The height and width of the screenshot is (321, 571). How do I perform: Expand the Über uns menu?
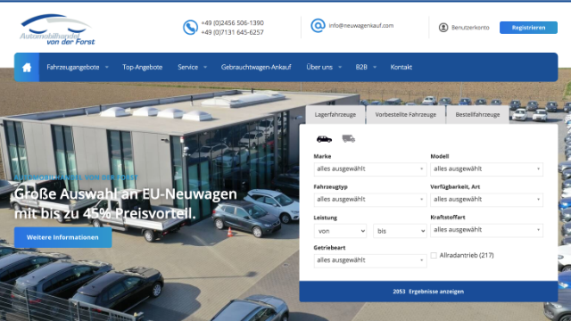(x=324, y=68)
